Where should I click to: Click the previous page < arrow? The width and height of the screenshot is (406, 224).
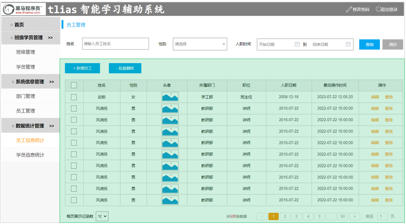pyautogui.click(x=262, y=216)
